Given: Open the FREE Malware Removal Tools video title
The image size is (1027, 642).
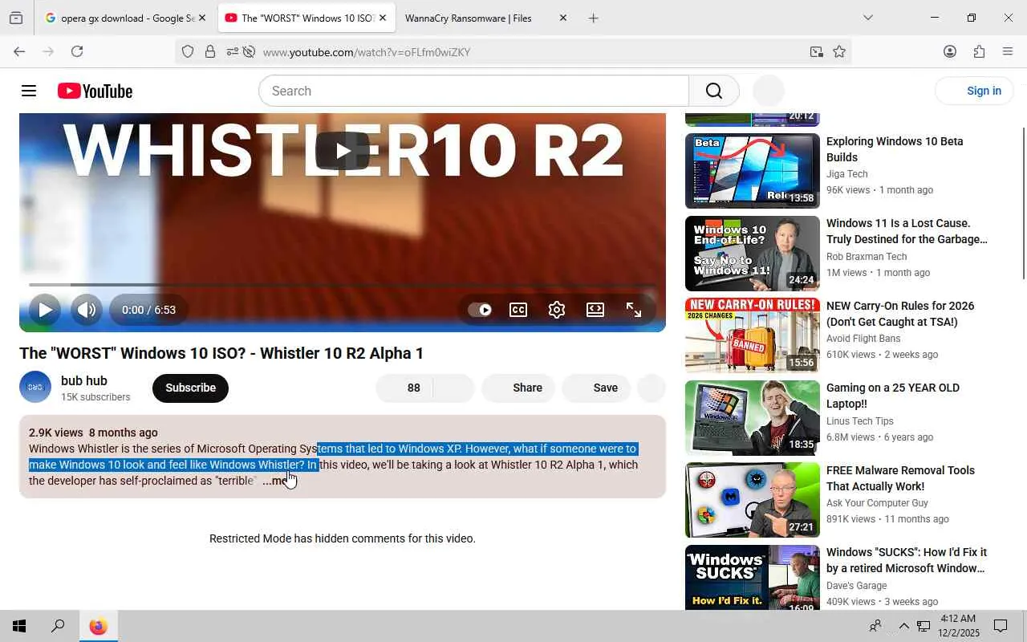Looking at the screenshot, I should click(900, 478).
